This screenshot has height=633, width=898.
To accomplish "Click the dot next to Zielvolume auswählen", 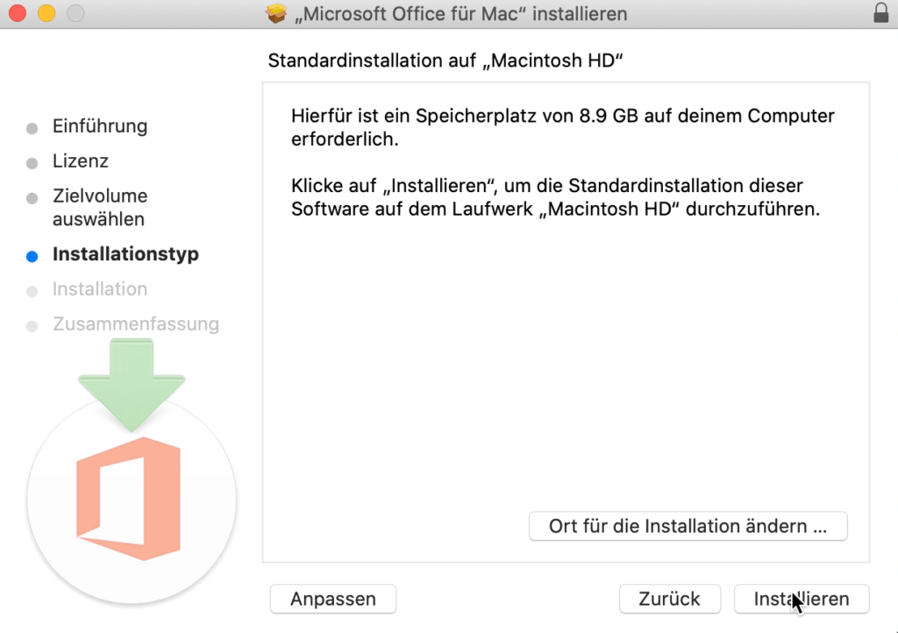I will (x=33, y=196).
